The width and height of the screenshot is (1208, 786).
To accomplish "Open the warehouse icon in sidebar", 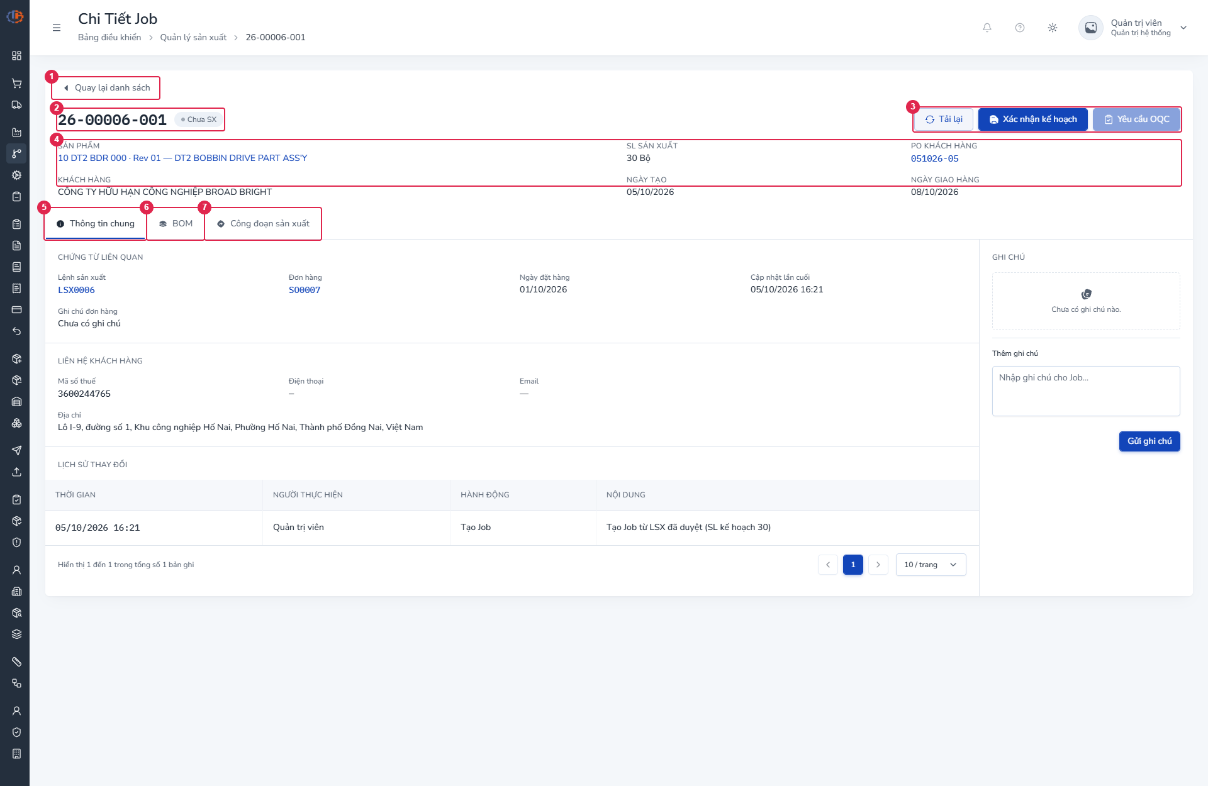I will 17,402.
